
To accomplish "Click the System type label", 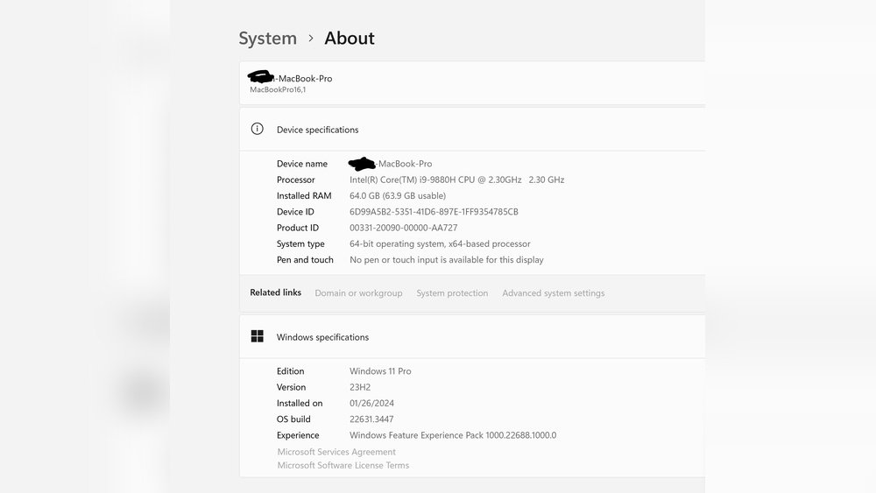I will tap(300, 244).
